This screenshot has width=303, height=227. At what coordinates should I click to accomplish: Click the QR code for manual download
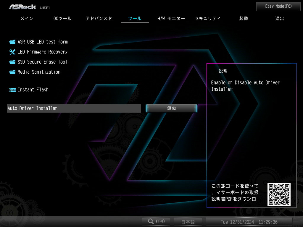click(279, 194)
